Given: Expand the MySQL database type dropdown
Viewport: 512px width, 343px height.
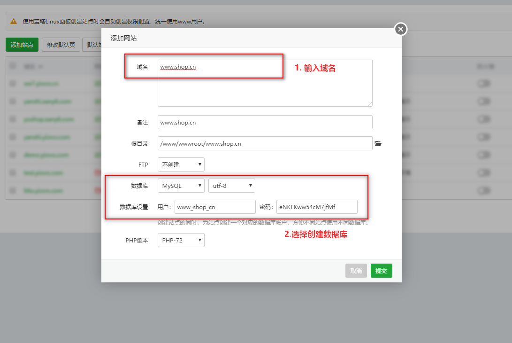Looking at the screenshot, I should 181,186.
